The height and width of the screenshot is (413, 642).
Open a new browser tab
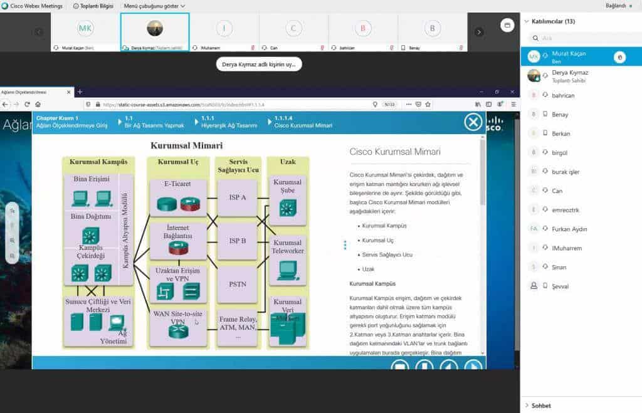pyautogui.click(x=80, y=92)
